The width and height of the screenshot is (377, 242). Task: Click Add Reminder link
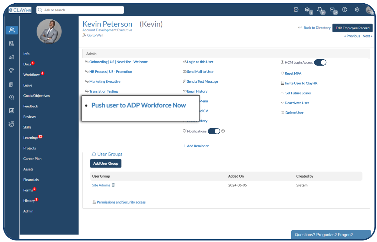[x=198, y=146]
